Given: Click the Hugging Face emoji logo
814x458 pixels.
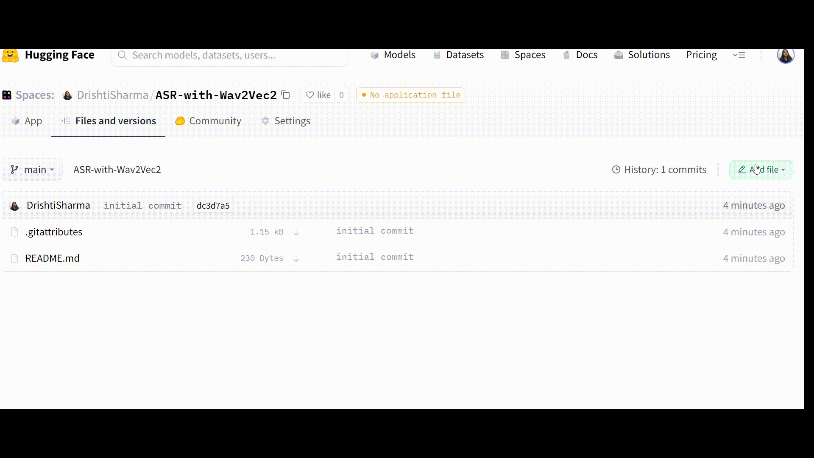Looking at the screenshot, I should [10, 55].
